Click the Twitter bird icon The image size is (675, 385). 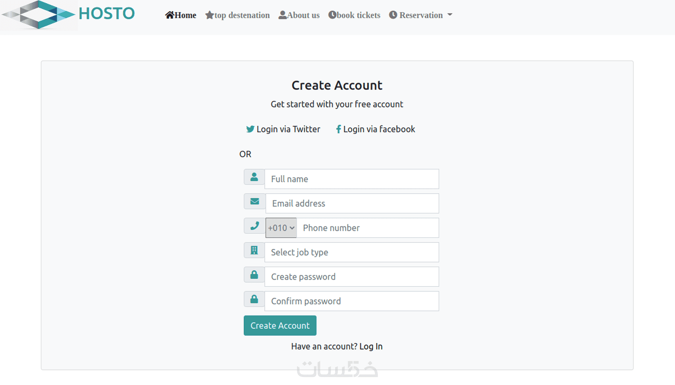(250, 129)
